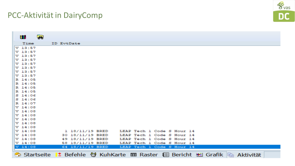295x166 pixels.
Task: Select the BRED row for ID 58
Action: point(111,143)
